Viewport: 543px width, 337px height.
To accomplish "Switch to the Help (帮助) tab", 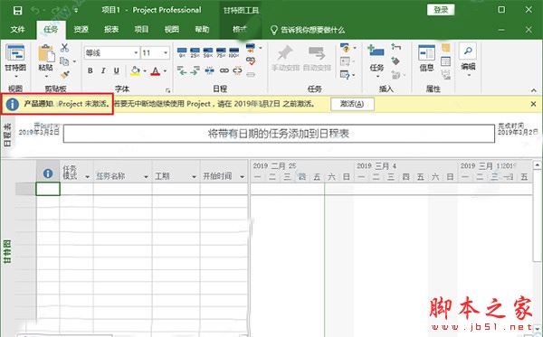I will [202, 30].
